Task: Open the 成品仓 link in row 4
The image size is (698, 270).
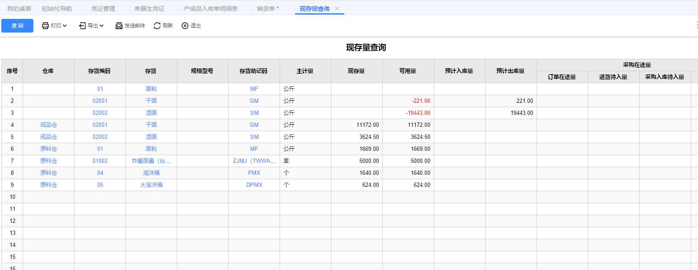Action: click(48, 125)
